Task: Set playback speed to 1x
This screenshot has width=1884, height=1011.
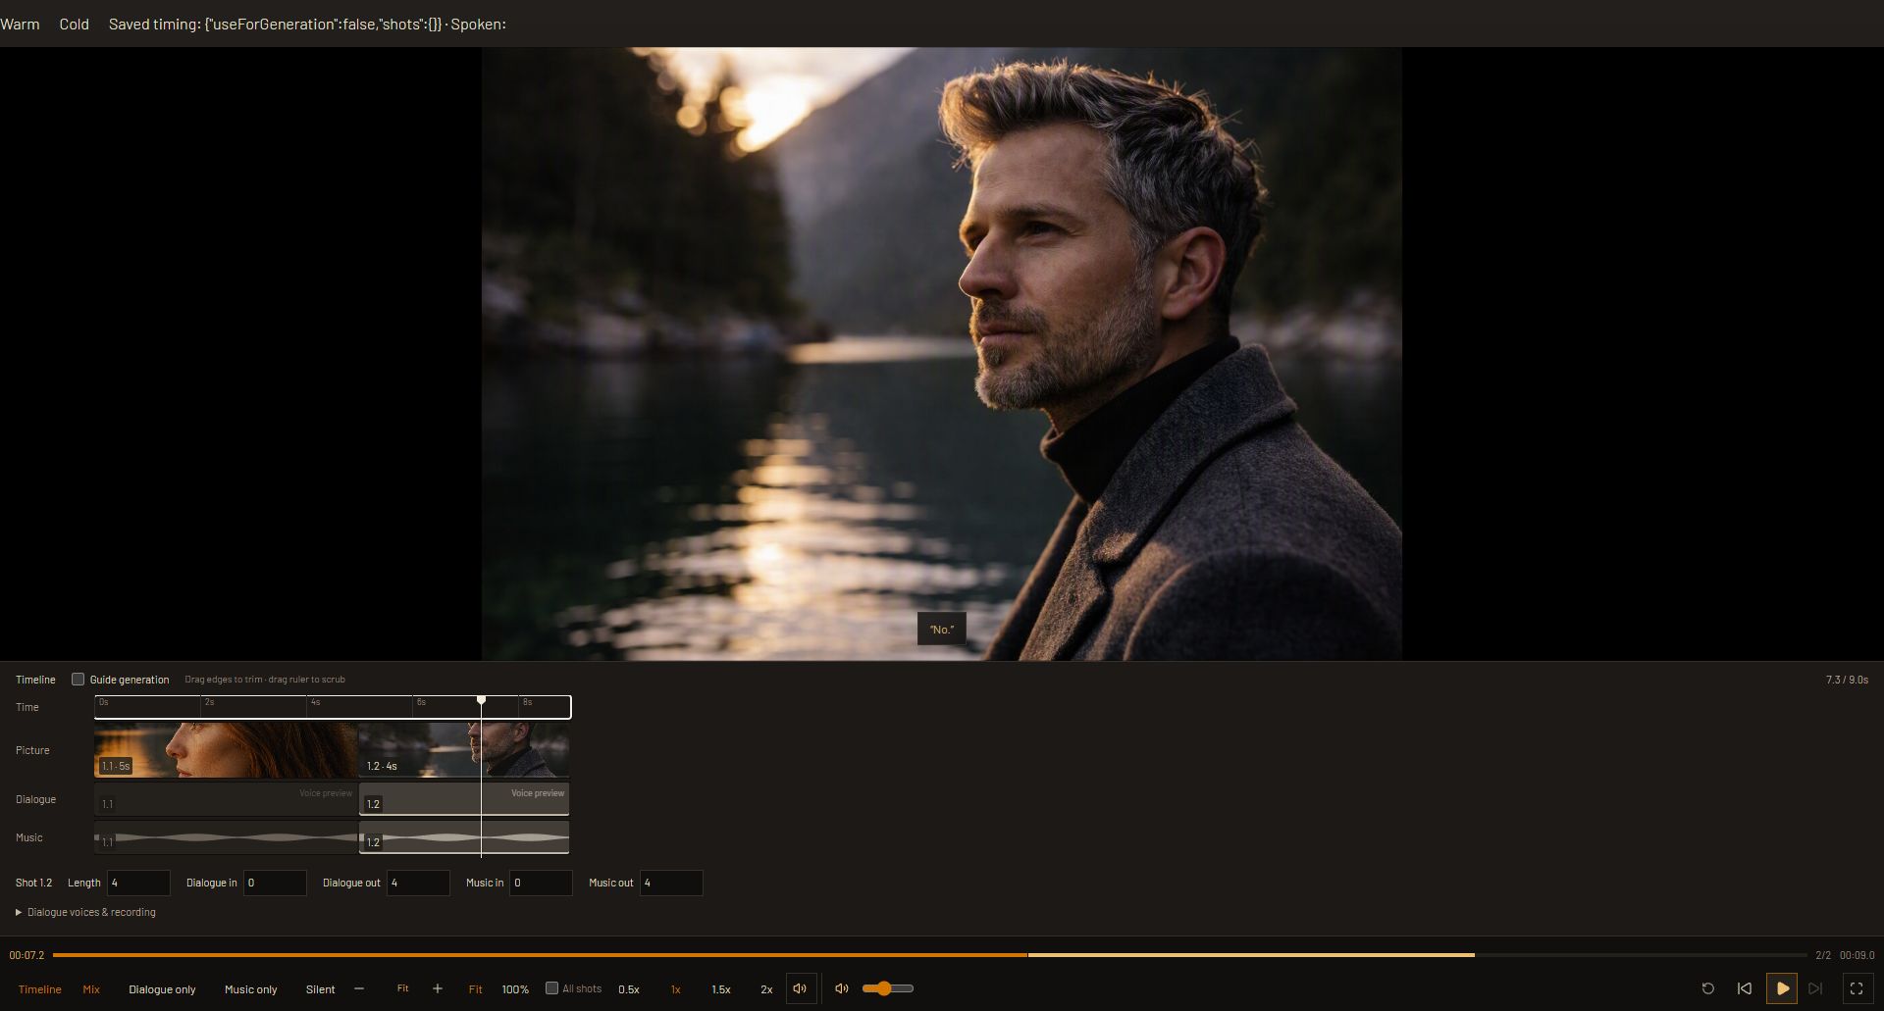Action: [x=675, y=989]
